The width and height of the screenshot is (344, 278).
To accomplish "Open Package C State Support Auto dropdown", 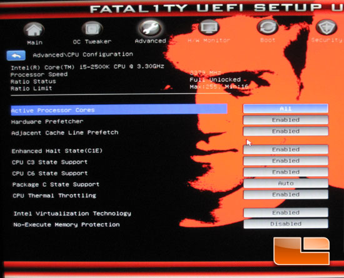I will pyautogui.click(x=286, y=184).
